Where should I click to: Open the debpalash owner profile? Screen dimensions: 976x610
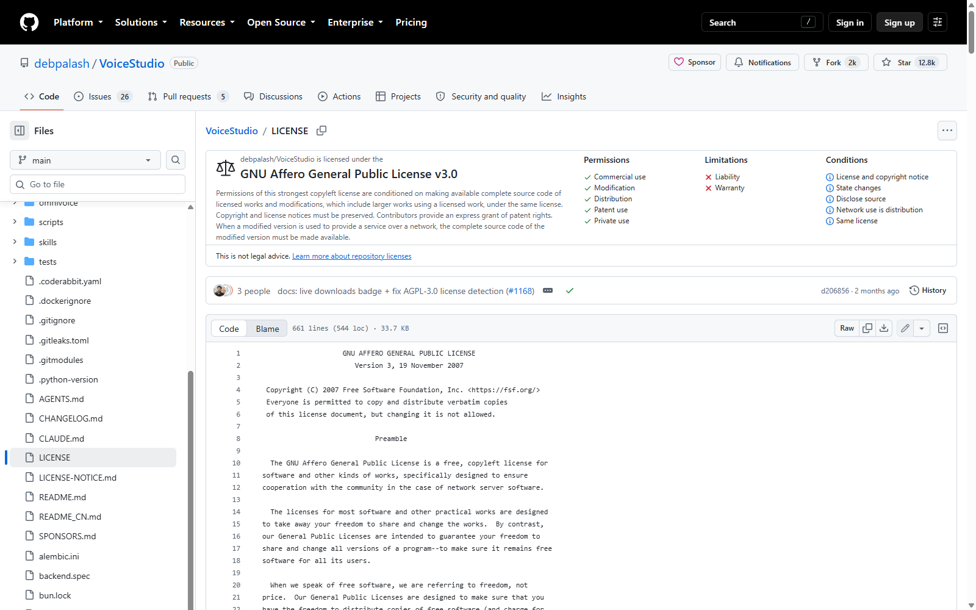[62, 63]
